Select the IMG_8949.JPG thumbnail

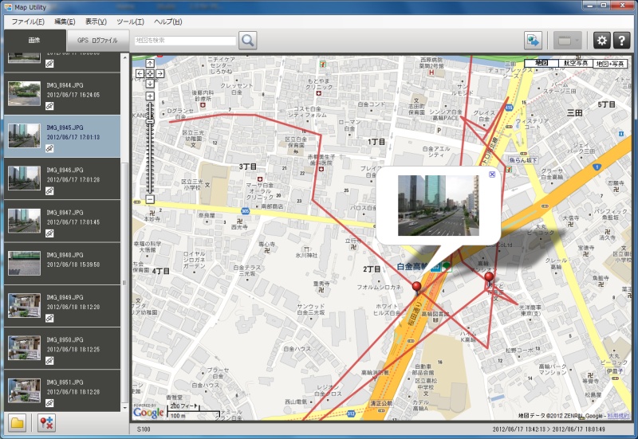[x=25, y=306]
